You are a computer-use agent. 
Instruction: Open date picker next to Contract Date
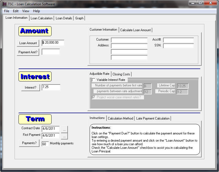click(x=64, y=129)
